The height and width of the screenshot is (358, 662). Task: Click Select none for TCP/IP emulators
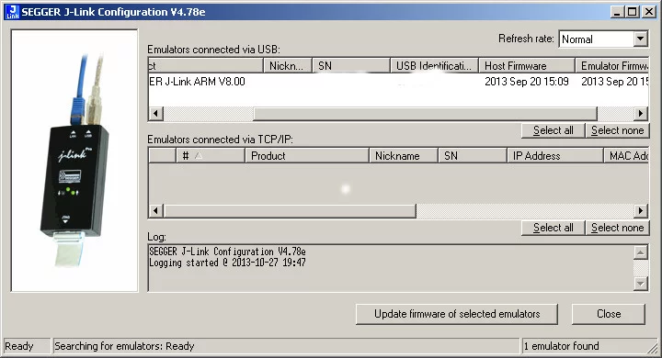[617, 228]
